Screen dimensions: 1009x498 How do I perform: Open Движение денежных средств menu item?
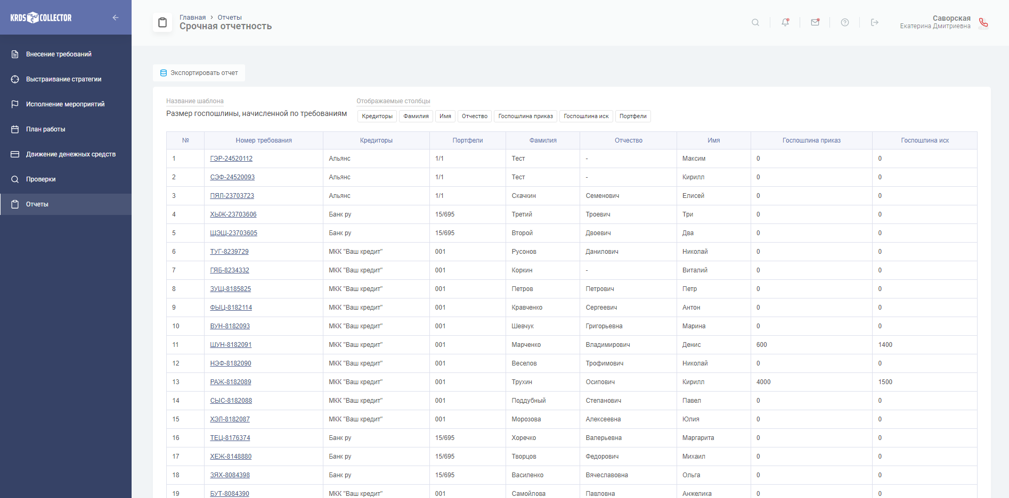(66, 154)
